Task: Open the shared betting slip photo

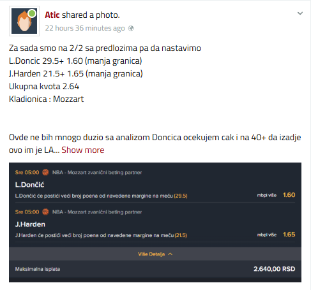Action: pos(155,222)
